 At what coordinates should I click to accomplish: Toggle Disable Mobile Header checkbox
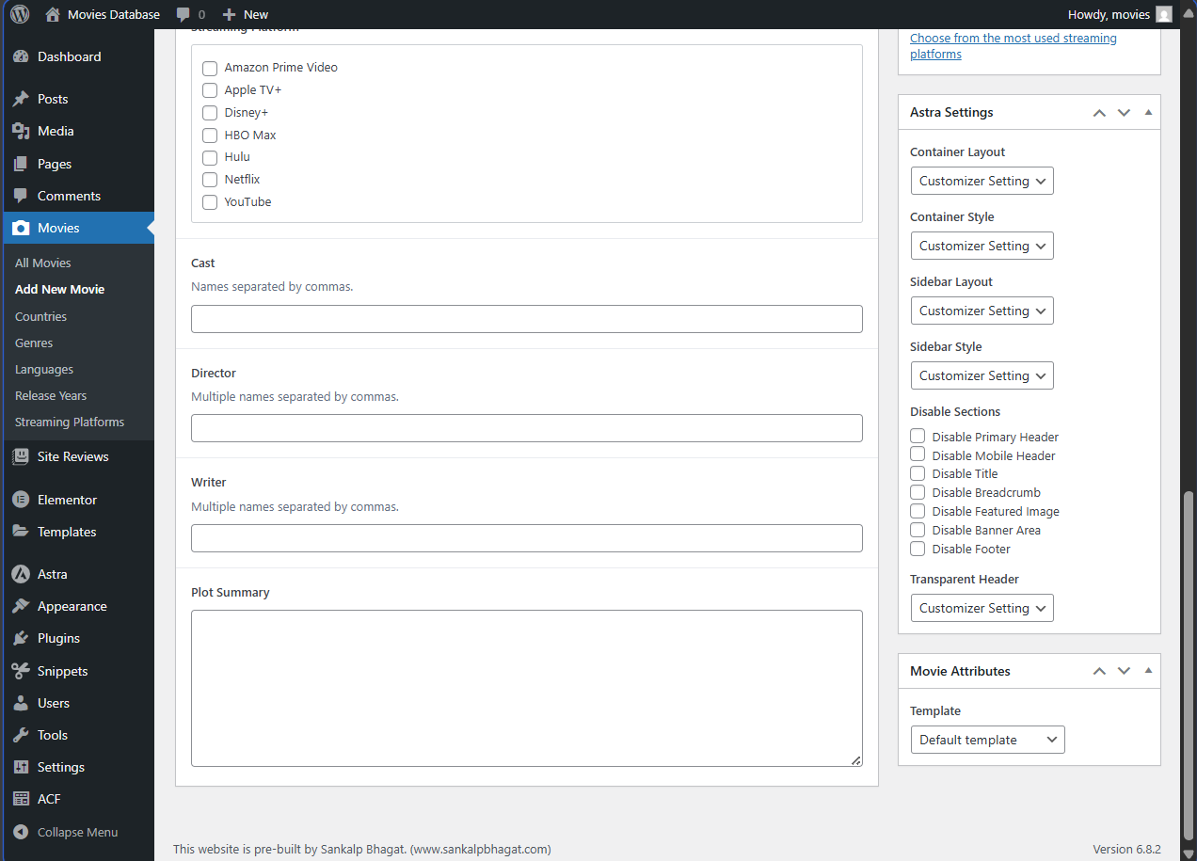(x=918, y=454)
